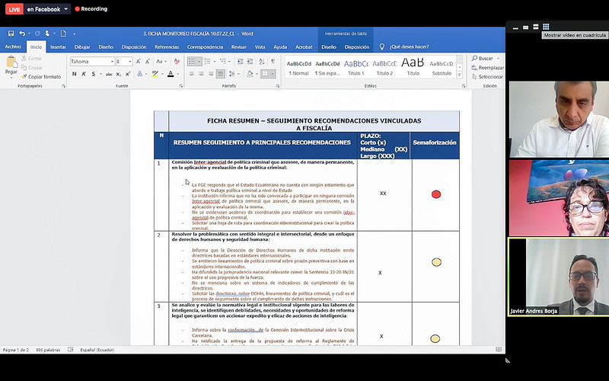Click the Seleccionar cursor icon
The height and width of the screenshot is (381, 609).
[x=474, y=77]
